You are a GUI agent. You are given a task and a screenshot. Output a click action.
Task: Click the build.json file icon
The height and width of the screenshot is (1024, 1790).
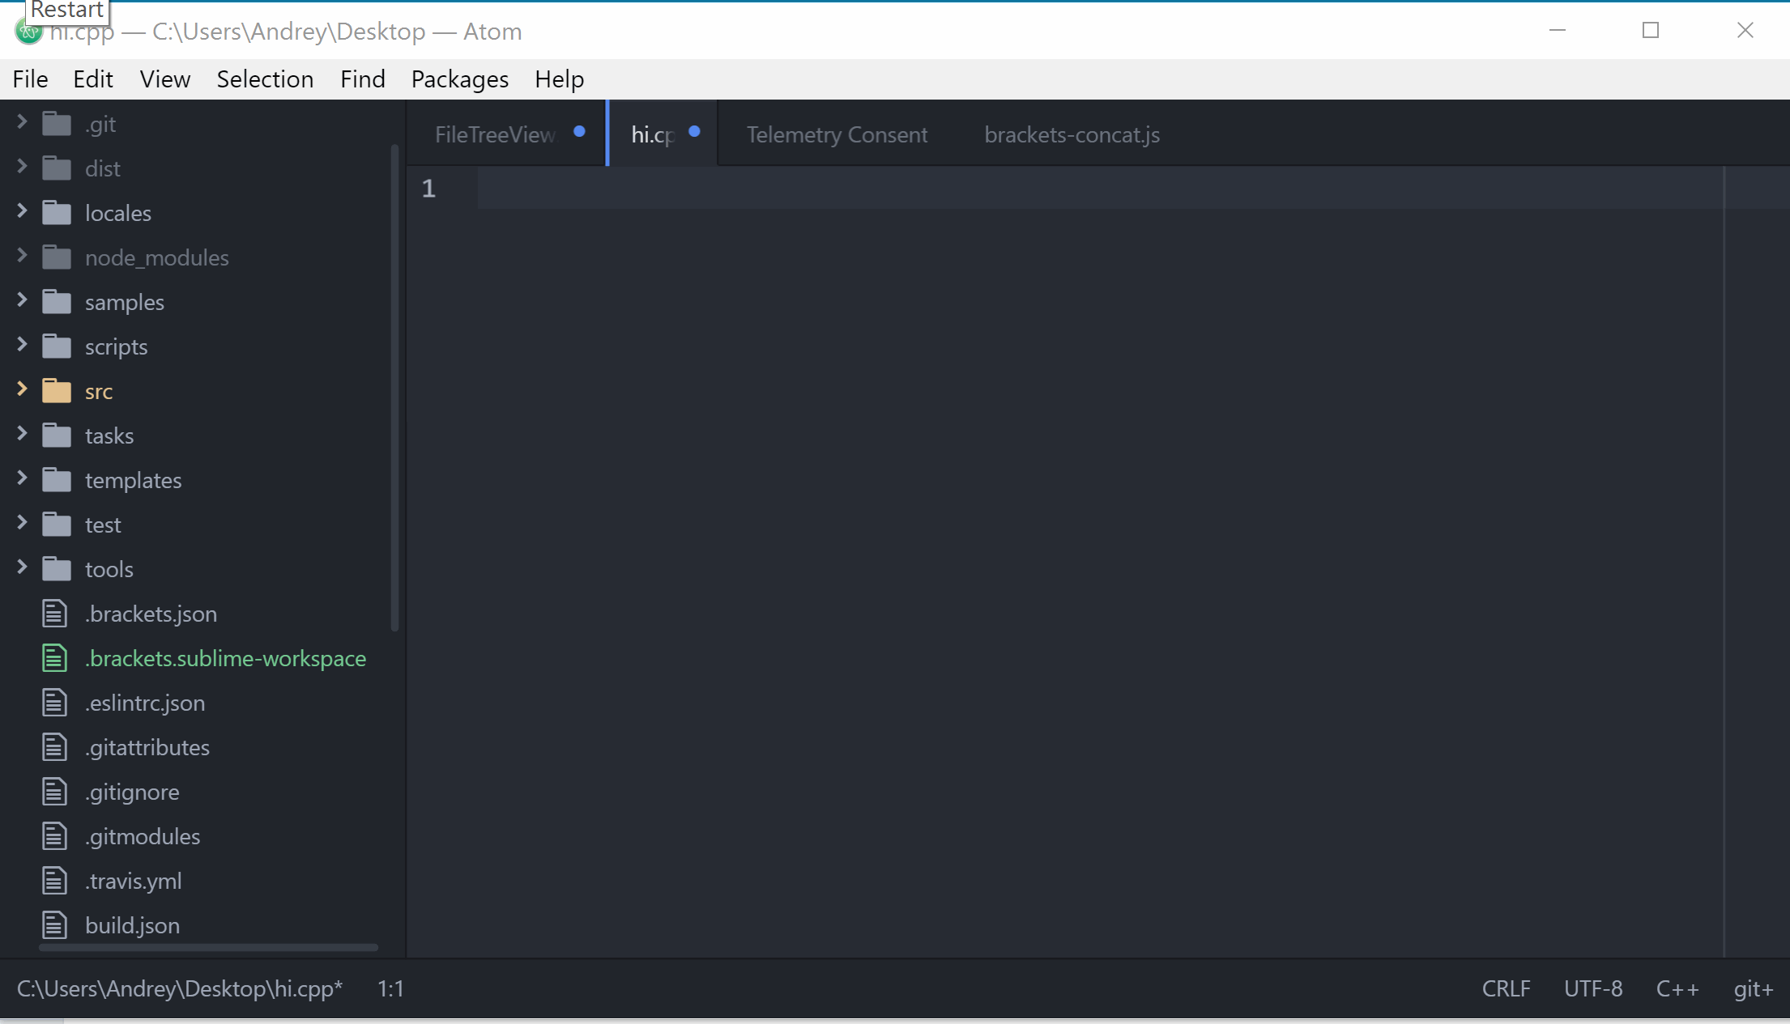[54, 925]
